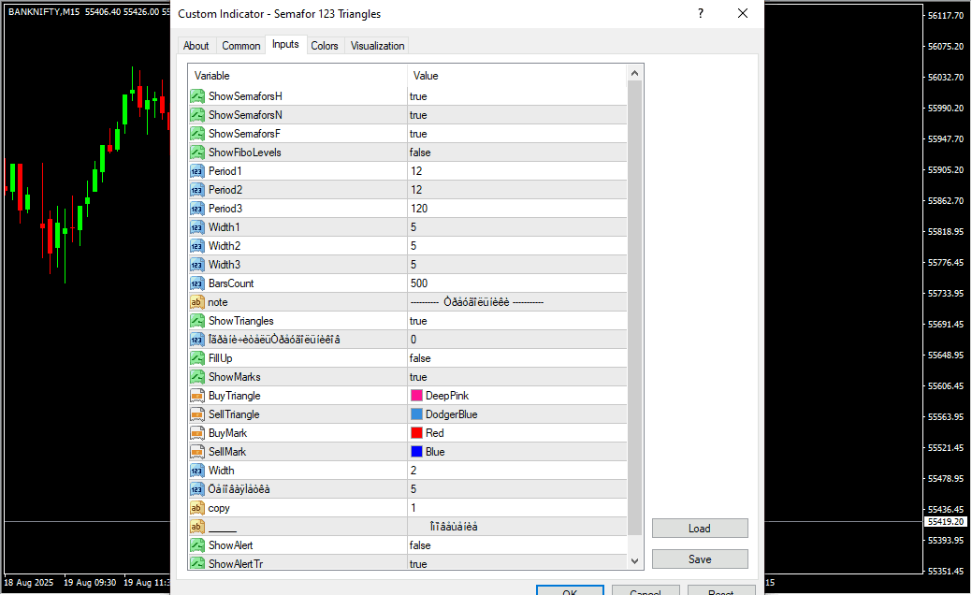
Task: Click the Period1 integer type icon
Action: (x=197, y=171)
